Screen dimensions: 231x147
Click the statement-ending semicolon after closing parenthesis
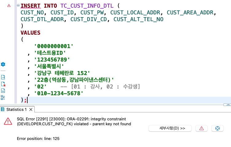[x=25, y=100]
